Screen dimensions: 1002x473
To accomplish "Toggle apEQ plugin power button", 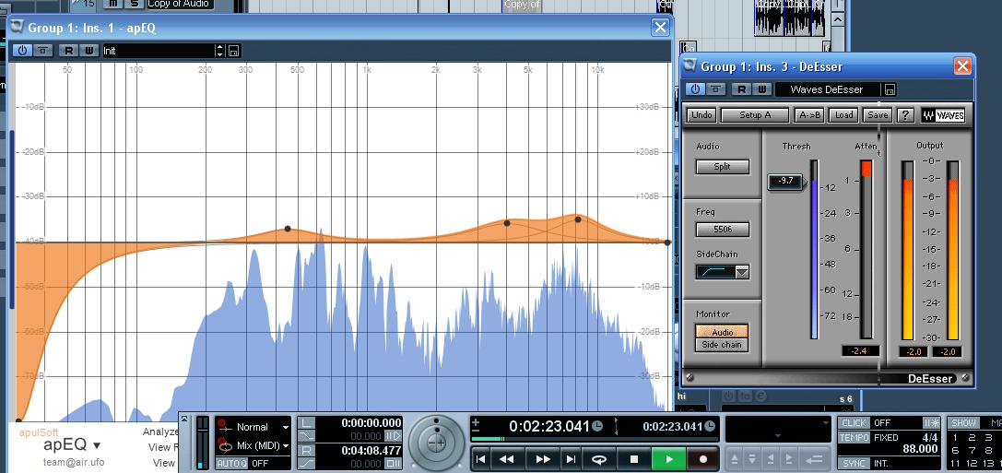I will pos(22,51).
